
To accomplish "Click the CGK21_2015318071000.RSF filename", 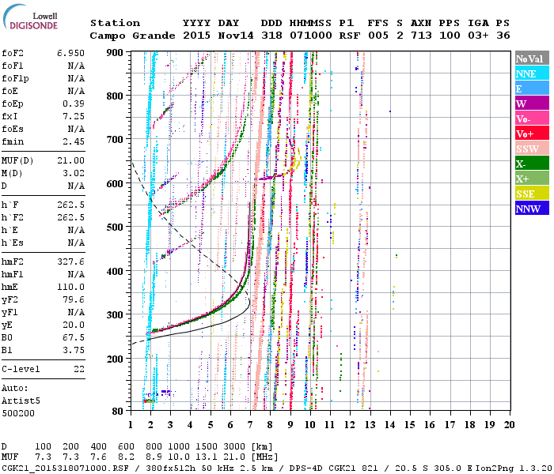I will point(65,468).
